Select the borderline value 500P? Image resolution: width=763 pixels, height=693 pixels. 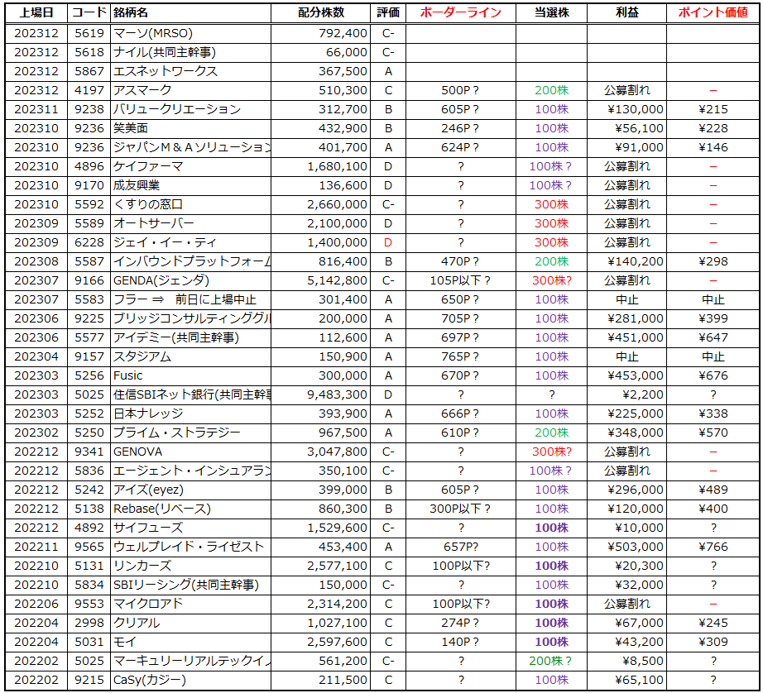(460, 90)
